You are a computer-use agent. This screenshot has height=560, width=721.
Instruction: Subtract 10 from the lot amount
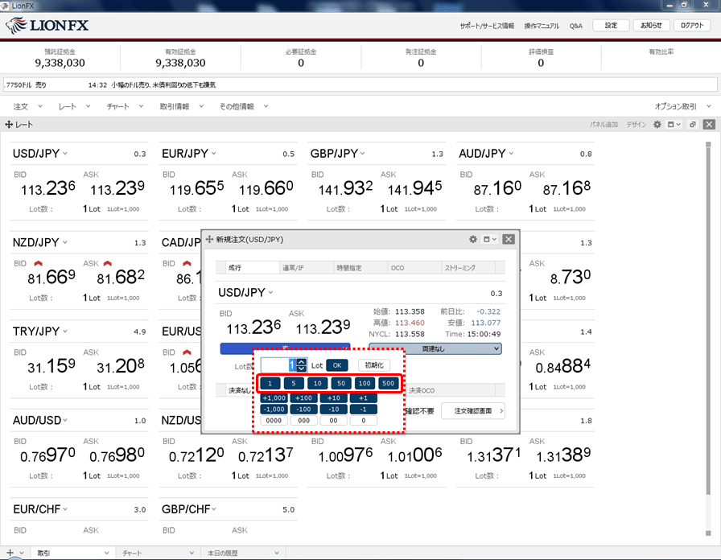click(333, 410)
